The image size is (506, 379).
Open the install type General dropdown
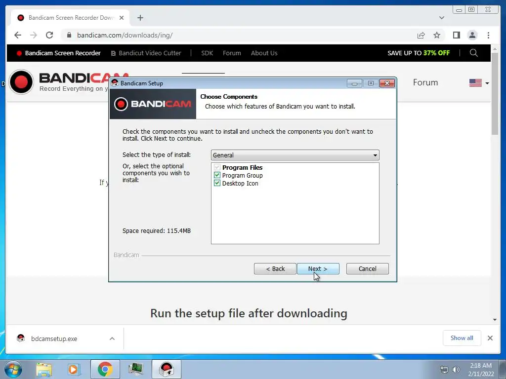[x=295, y=155]
